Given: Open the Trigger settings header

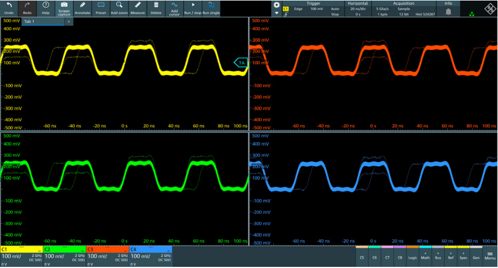Looking at the screenshot, I should 313,3.
